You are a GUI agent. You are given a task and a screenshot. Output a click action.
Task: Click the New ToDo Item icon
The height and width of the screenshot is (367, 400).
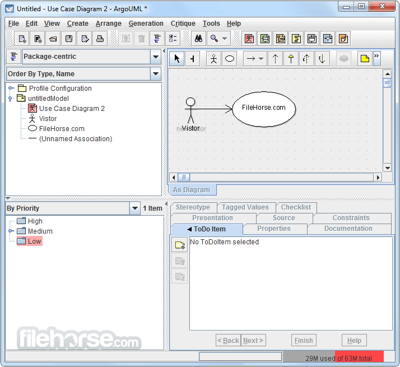(x=180, y=245)
